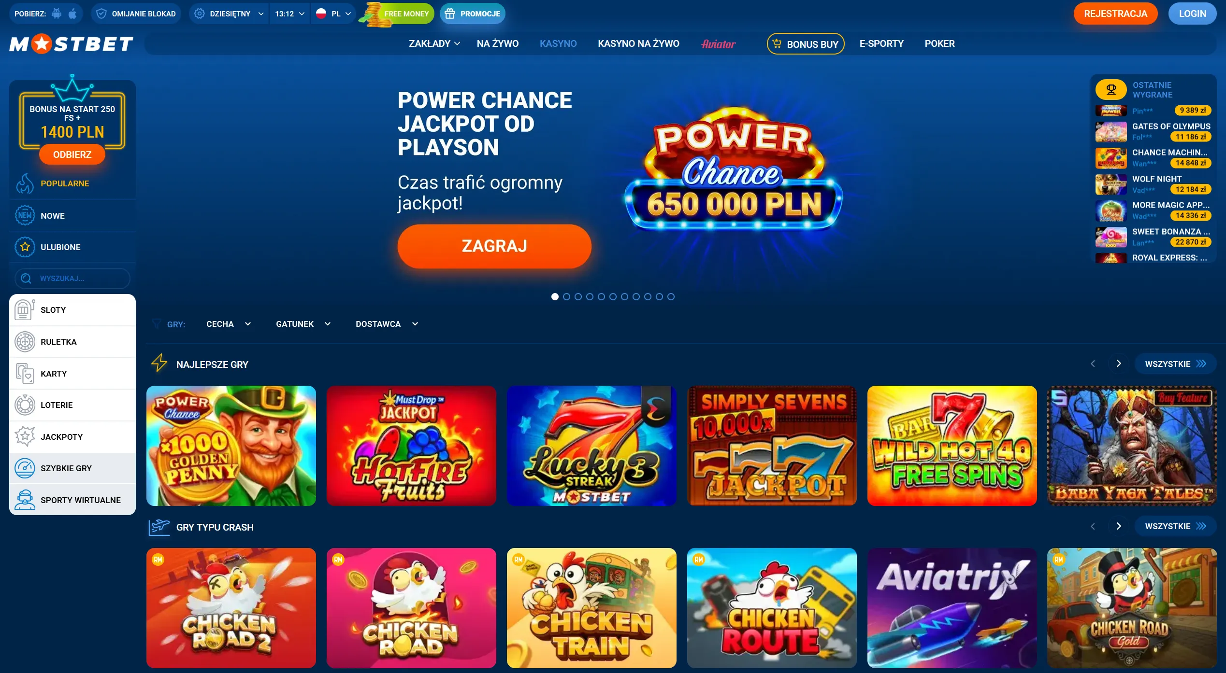
Task: Select the Szybkie Gry speedometer icon
Action: pos(25,468)
